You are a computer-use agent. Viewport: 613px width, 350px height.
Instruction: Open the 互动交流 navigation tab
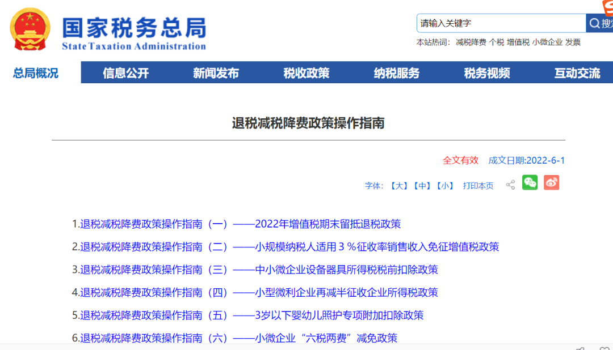(x=577, y=73)
